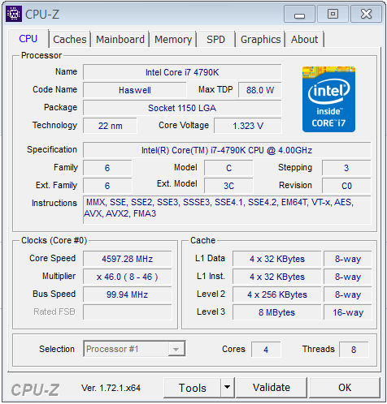Click the Level 3 16-way associativity
387x404 pixels.
(348, 312)
